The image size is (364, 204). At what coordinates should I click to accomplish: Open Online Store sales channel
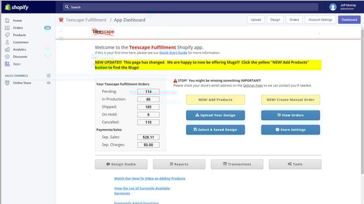click(22, 83)
